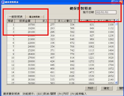Select cell with amount 31800

tap(25, 69)
